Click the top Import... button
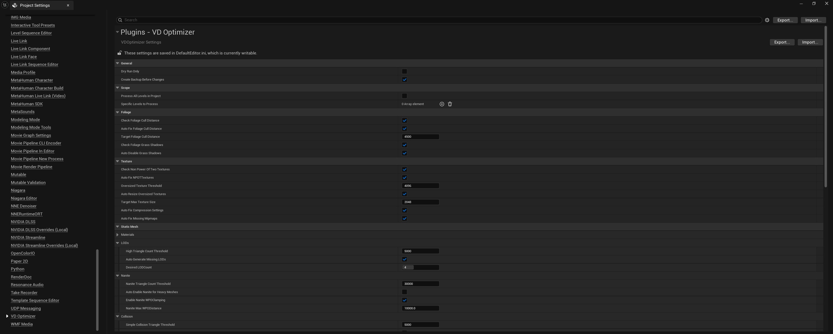This screenshot has height=334, width=833. click(x=813, y=20)
